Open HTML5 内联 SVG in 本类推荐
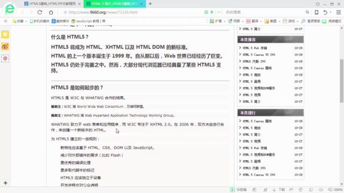 (x=254, y=62)
